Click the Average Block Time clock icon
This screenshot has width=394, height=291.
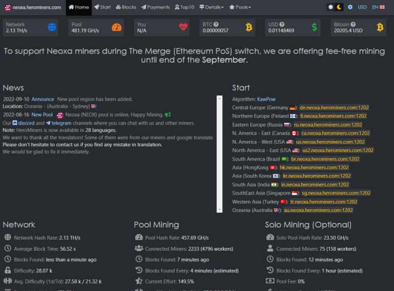point(8,248)
